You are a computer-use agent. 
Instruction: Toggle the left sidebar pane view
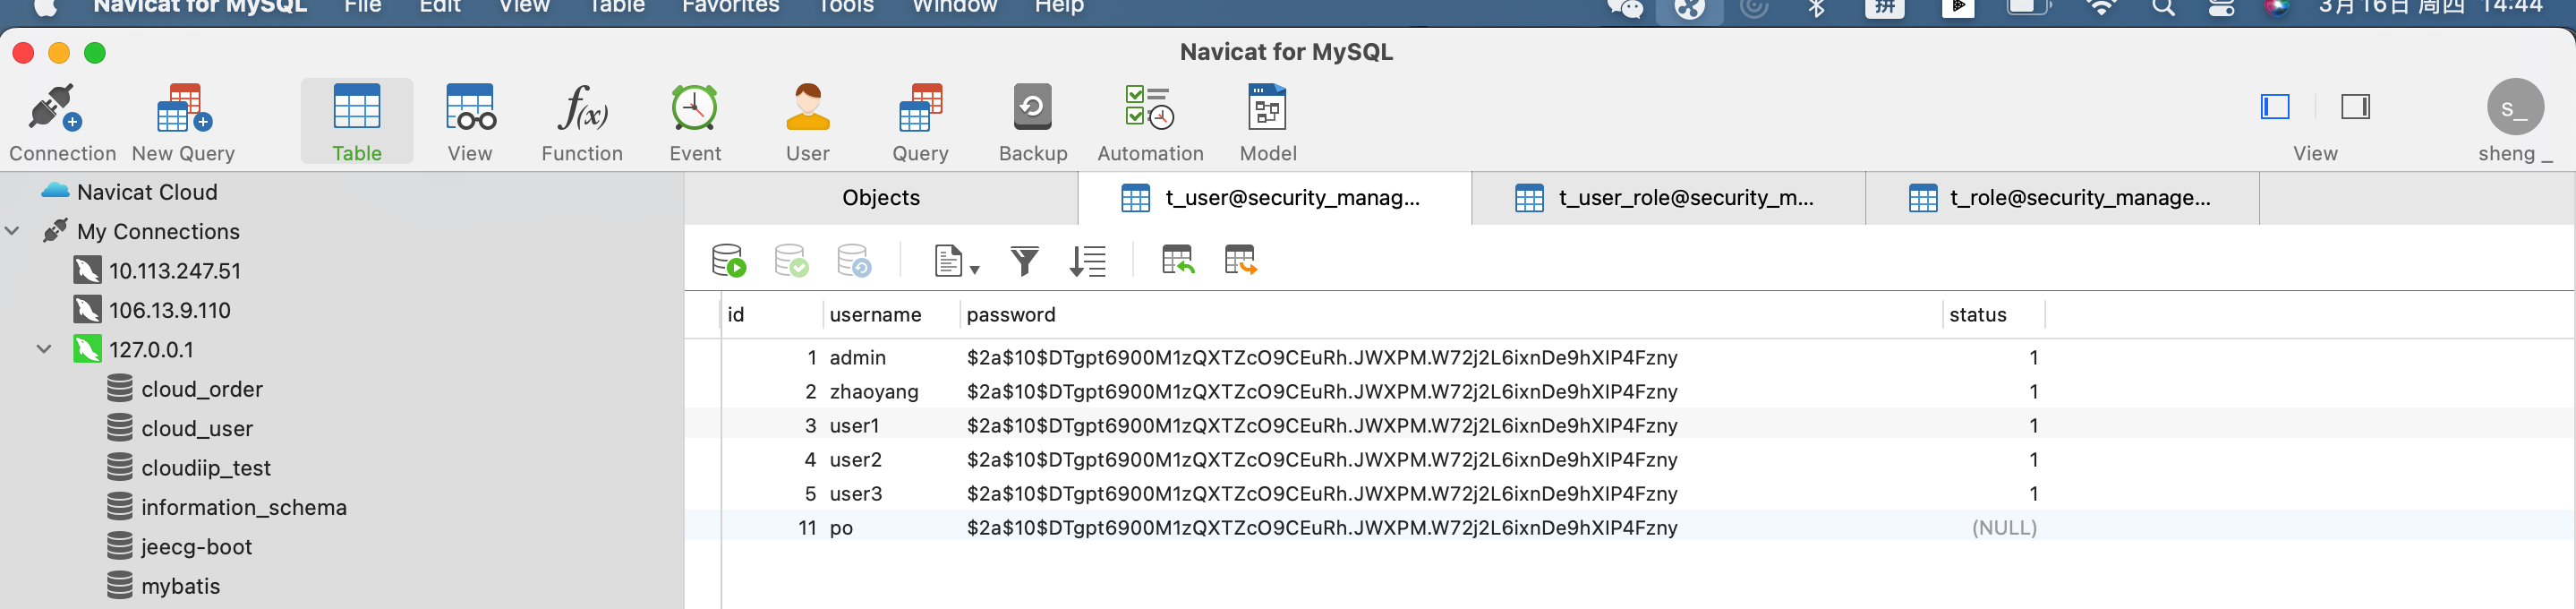coord(2274,107)
